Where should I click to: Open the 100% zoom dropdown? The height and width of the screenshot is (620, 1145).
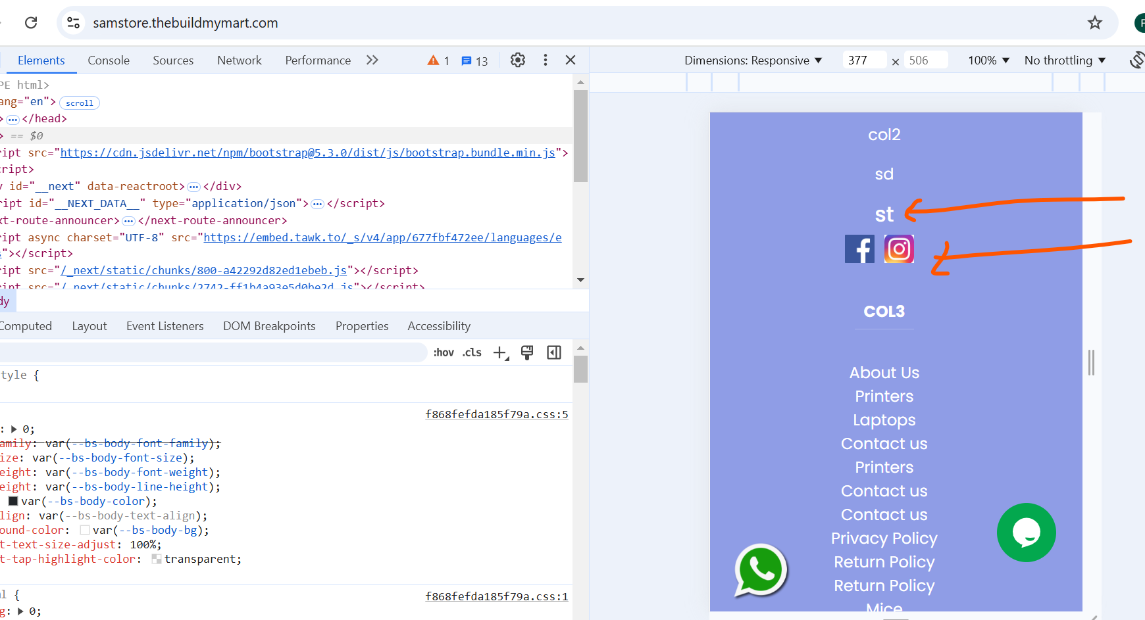[x=988, y=60]
